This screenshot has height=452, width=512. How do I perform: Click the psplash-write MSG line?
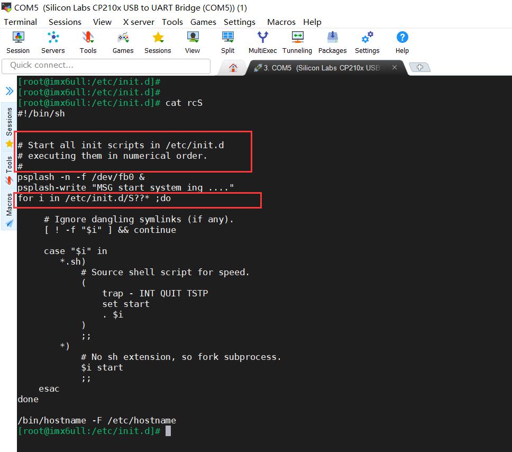click(126, 187)
